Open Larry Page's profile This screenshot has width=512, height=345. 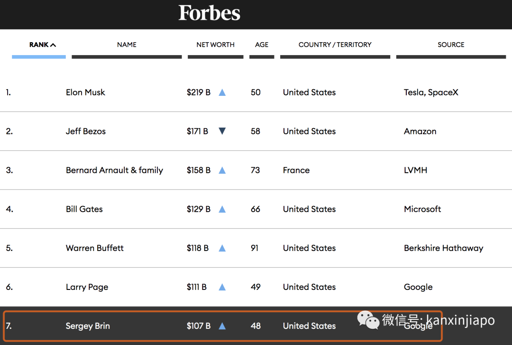pyautogui.click(x=87, y=287)
